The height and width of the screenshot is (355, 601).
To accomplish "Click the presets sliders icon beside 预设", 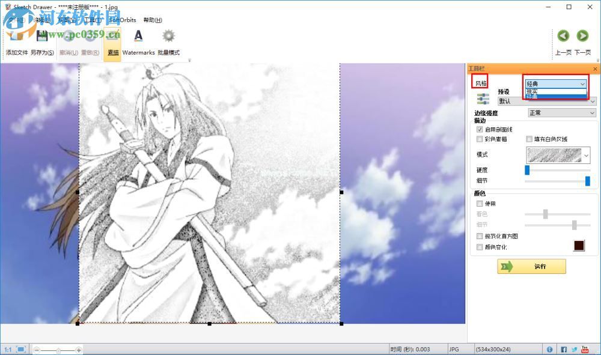I will 483,99.
